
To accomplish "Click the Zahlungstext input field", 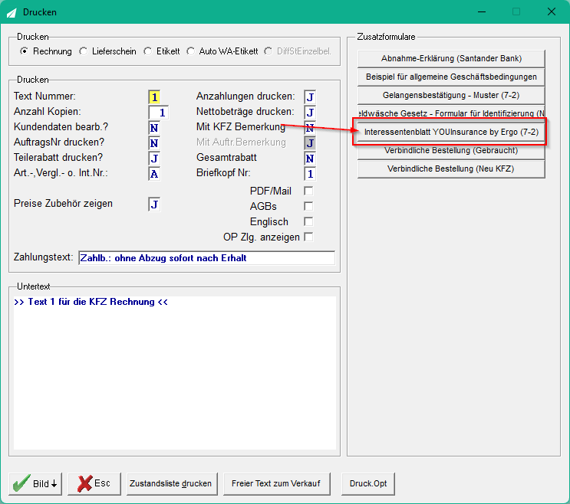I will pos(206,258).
